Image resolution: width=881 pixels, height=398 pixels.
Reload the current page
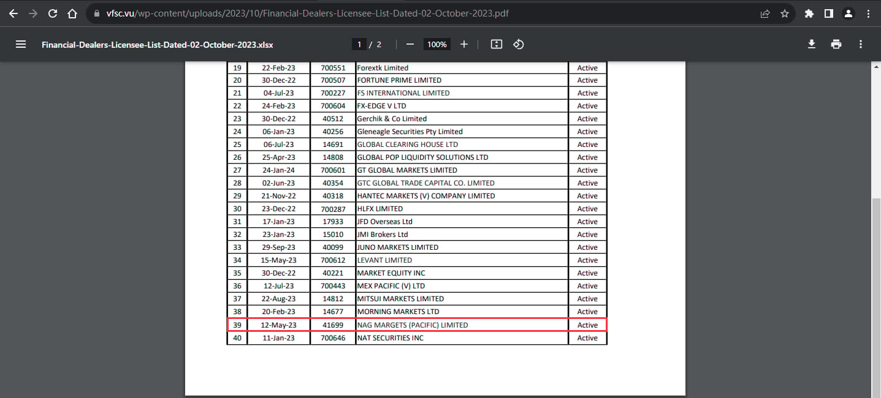point(53,13)
